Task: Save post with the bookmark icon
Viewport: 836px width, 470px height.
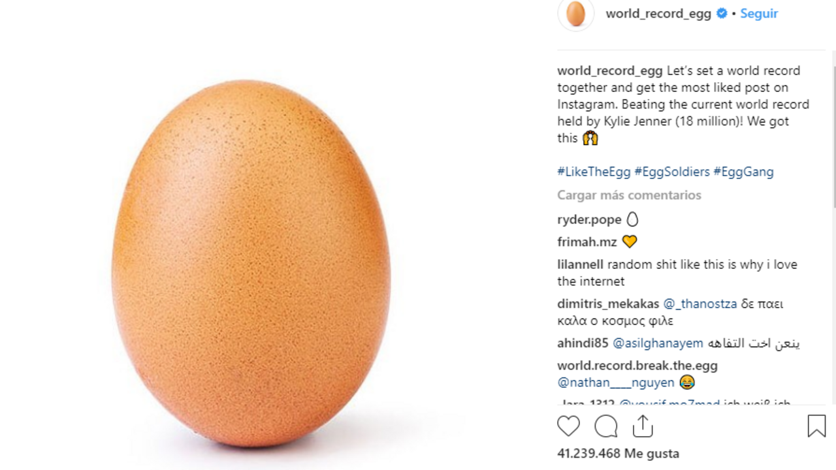Action: (816, 426)
